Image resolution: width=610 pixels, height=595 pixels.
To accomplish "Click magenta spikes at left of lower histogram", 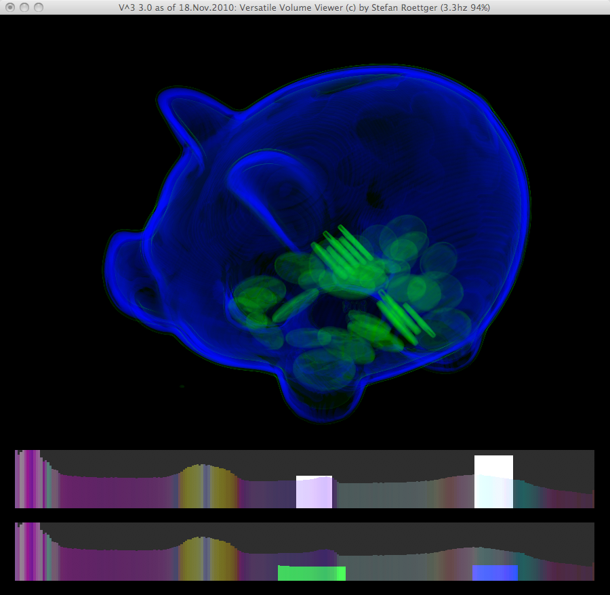I will click(28, 551).
